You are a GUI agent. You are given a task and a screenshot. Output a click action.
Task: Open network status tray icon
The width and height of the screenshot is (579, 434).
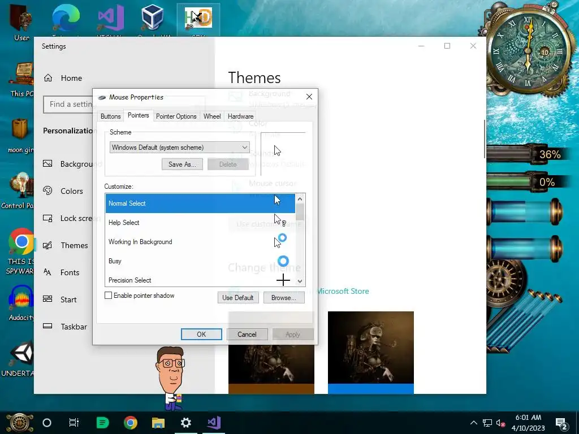[487, 423]
